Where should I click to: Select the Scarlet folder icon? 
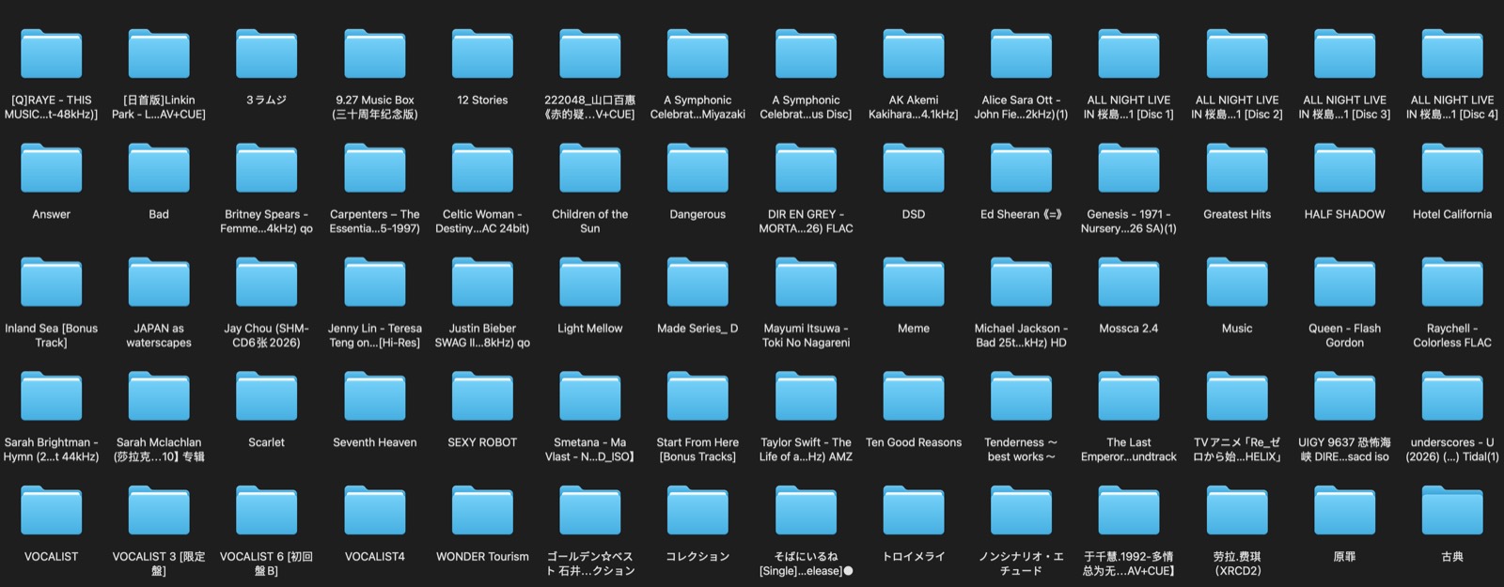point(267,396)
